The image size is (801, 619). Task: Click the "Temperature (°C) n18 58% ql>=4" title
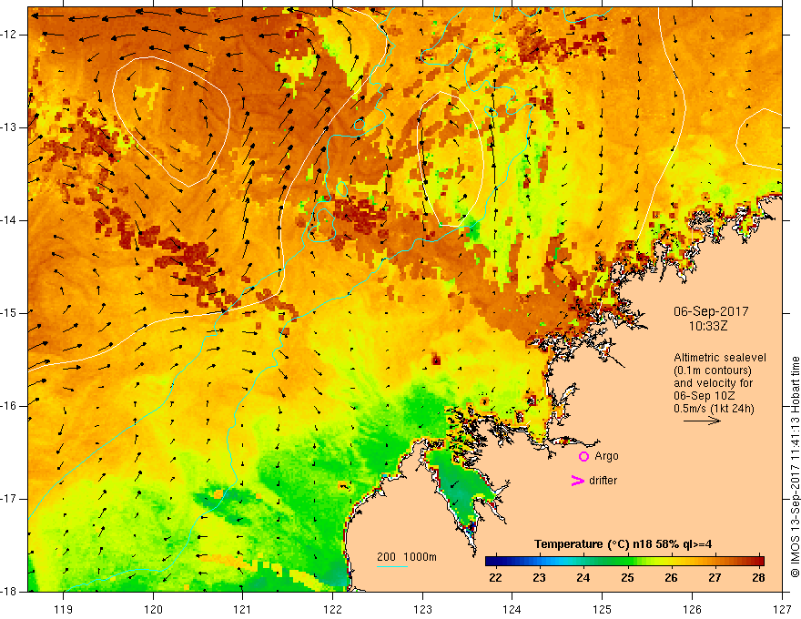click(623, 544)
